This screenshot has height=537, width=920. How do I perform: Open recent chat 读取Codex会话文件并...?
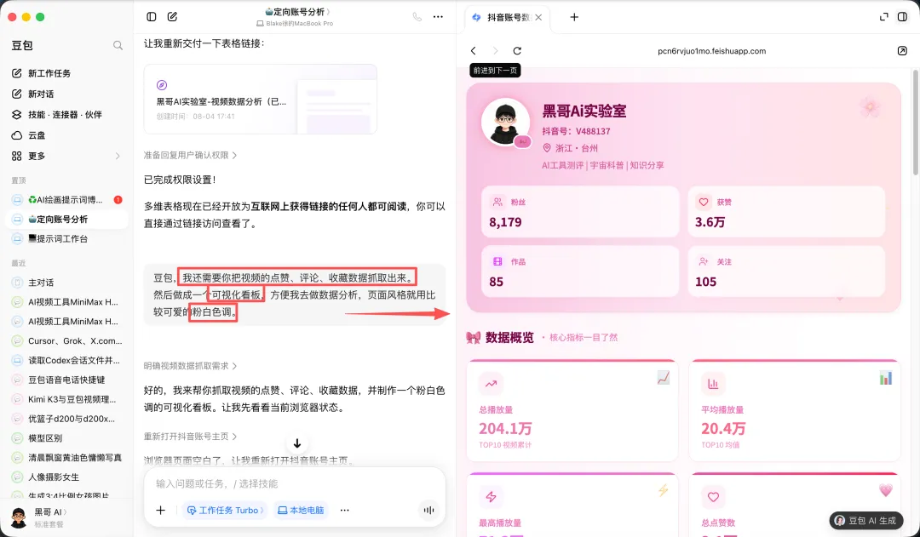coord(66,360)
